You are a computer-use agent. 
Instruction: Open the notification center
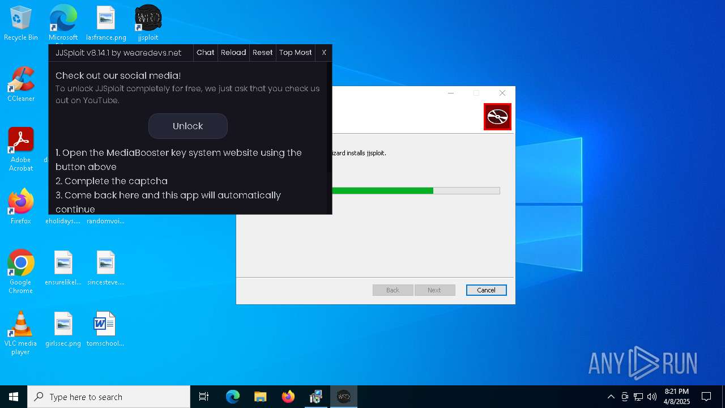[x=706, y=397]
